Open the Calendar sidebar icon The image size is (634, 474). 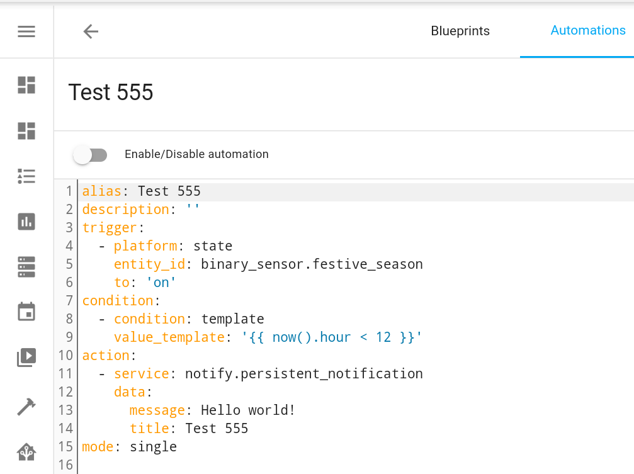point(26,312)
